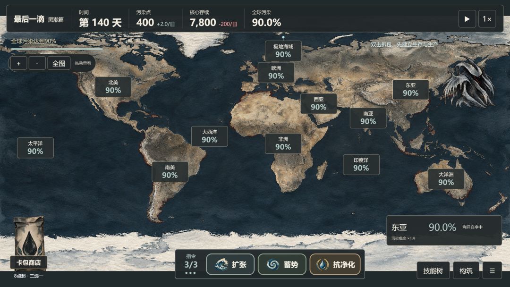This screenshot has width=510, height=287.
Task: Expand the 东亚 detail info panel
Action: click(x=444, y=230)
